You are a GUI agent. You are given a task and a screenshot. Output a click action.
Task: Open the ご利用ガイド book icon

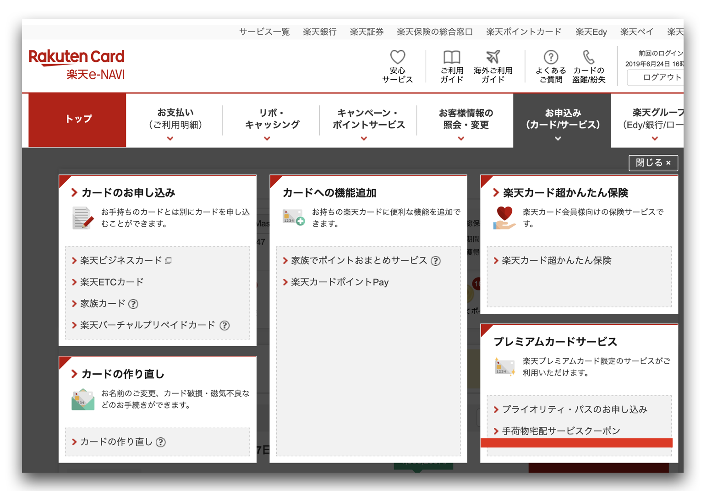(x=452, y=57)
